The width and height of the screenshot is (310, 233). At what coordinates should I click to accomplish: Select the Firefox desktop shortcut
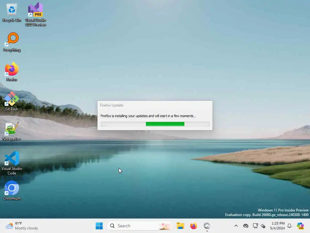pyautogui.click(x=12, y=72)
